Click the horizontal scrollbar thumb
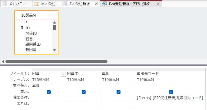This screenshot has height=110, width=207. point(56,61)
